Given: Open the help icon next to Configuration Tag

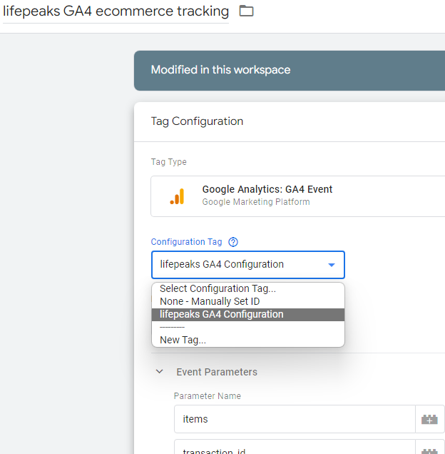Looking at the screenshot, I should 233,242.
